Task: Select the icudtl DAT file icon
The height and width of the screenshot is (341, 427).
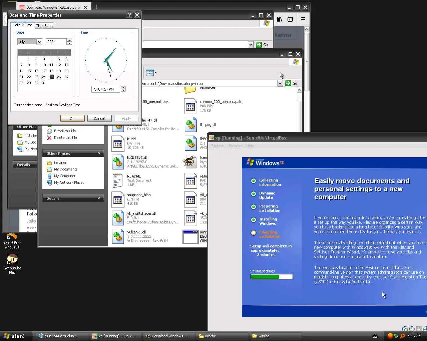Action: tap(118, 144)
